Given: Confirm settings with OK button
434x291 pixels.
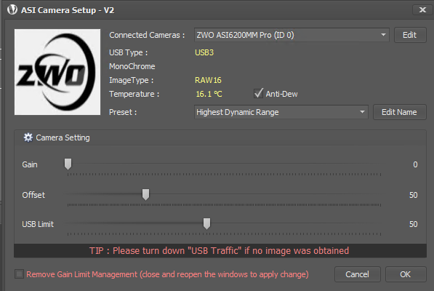Looking at the screenshot, I should coord(406,274).
